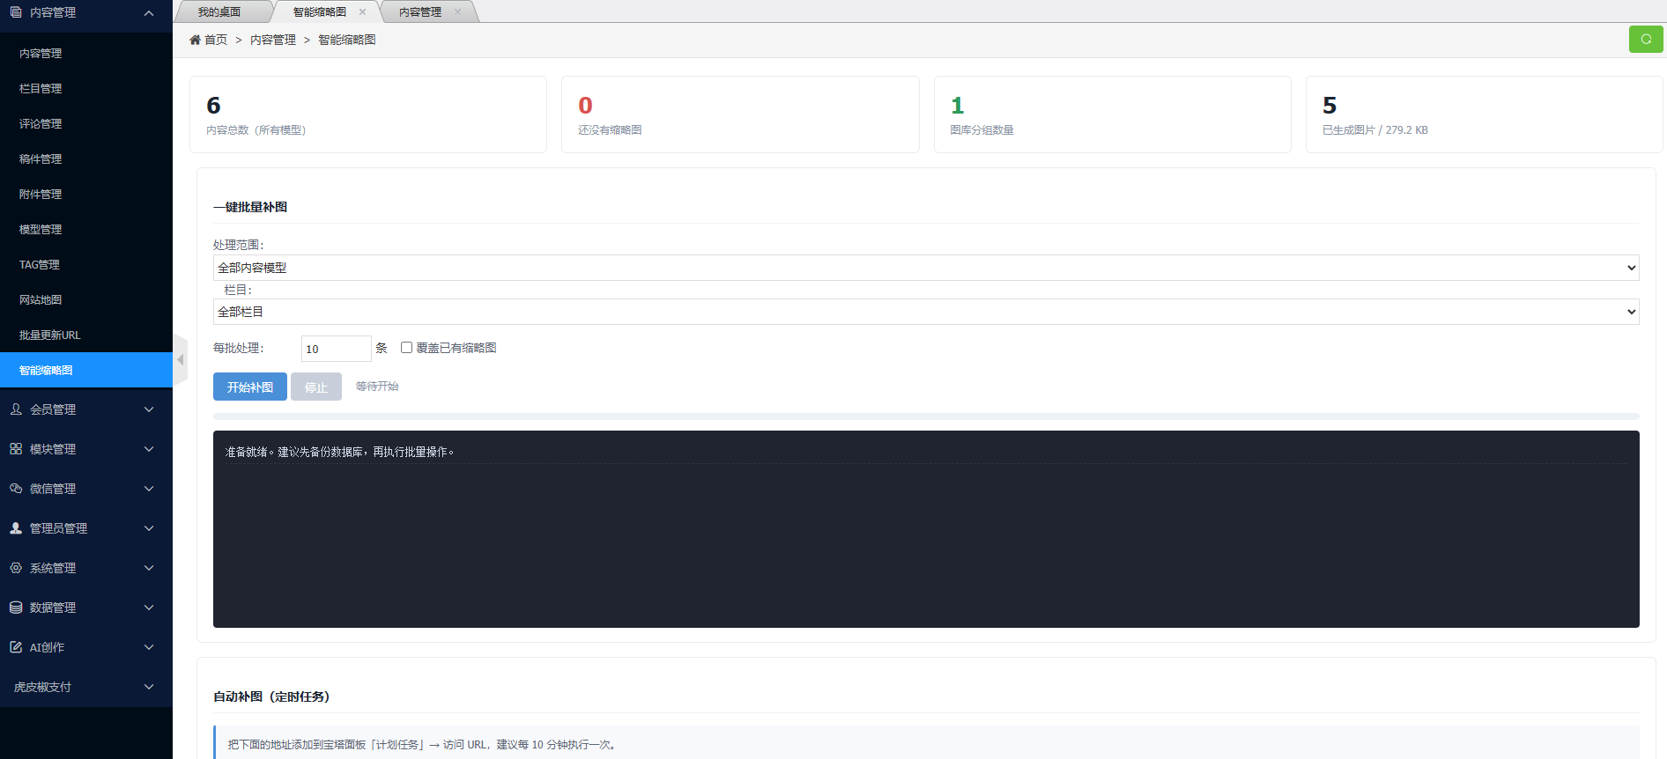The height and width of the screenshot is (759, 1667).
Task: Switch to the 内容管理 tab
Action: 420,12
